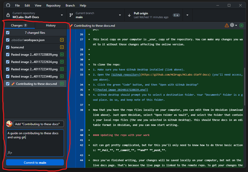Viewport: 248px width, 172px height.
Task: Click the commit summary input field
Action: pyautogui.click(x=39, y=124)
